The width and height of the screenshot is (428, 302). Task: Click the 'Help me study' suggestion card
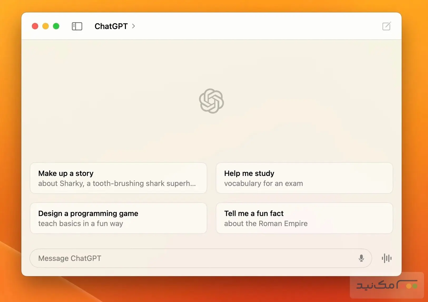tap(304, 178)
